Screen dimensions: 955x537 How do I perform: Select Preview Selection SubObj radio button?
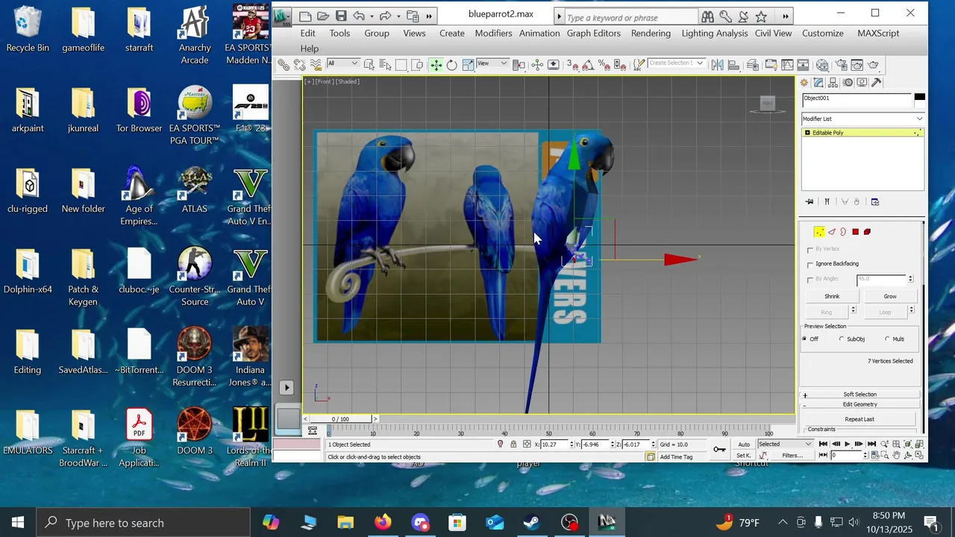coord(842,339)
